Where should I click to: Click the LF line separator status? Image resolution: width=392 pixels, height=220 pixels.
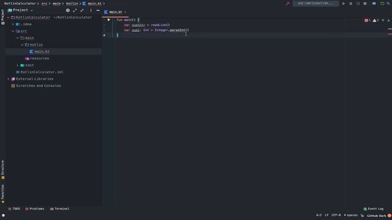(x=326, y=215)
